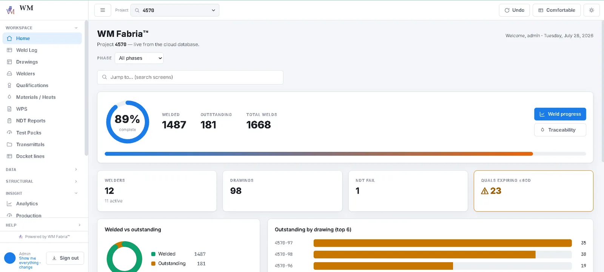Open the WPS page
The image size is (604, 272).
tap(42, 109)
